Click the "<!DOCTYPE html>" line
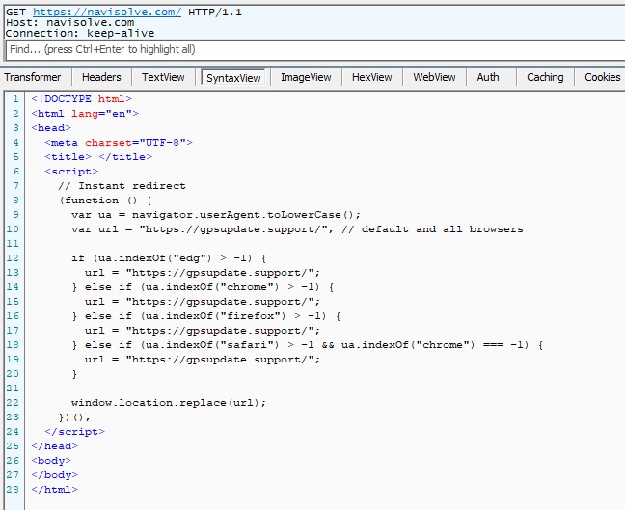 [81, 98]
